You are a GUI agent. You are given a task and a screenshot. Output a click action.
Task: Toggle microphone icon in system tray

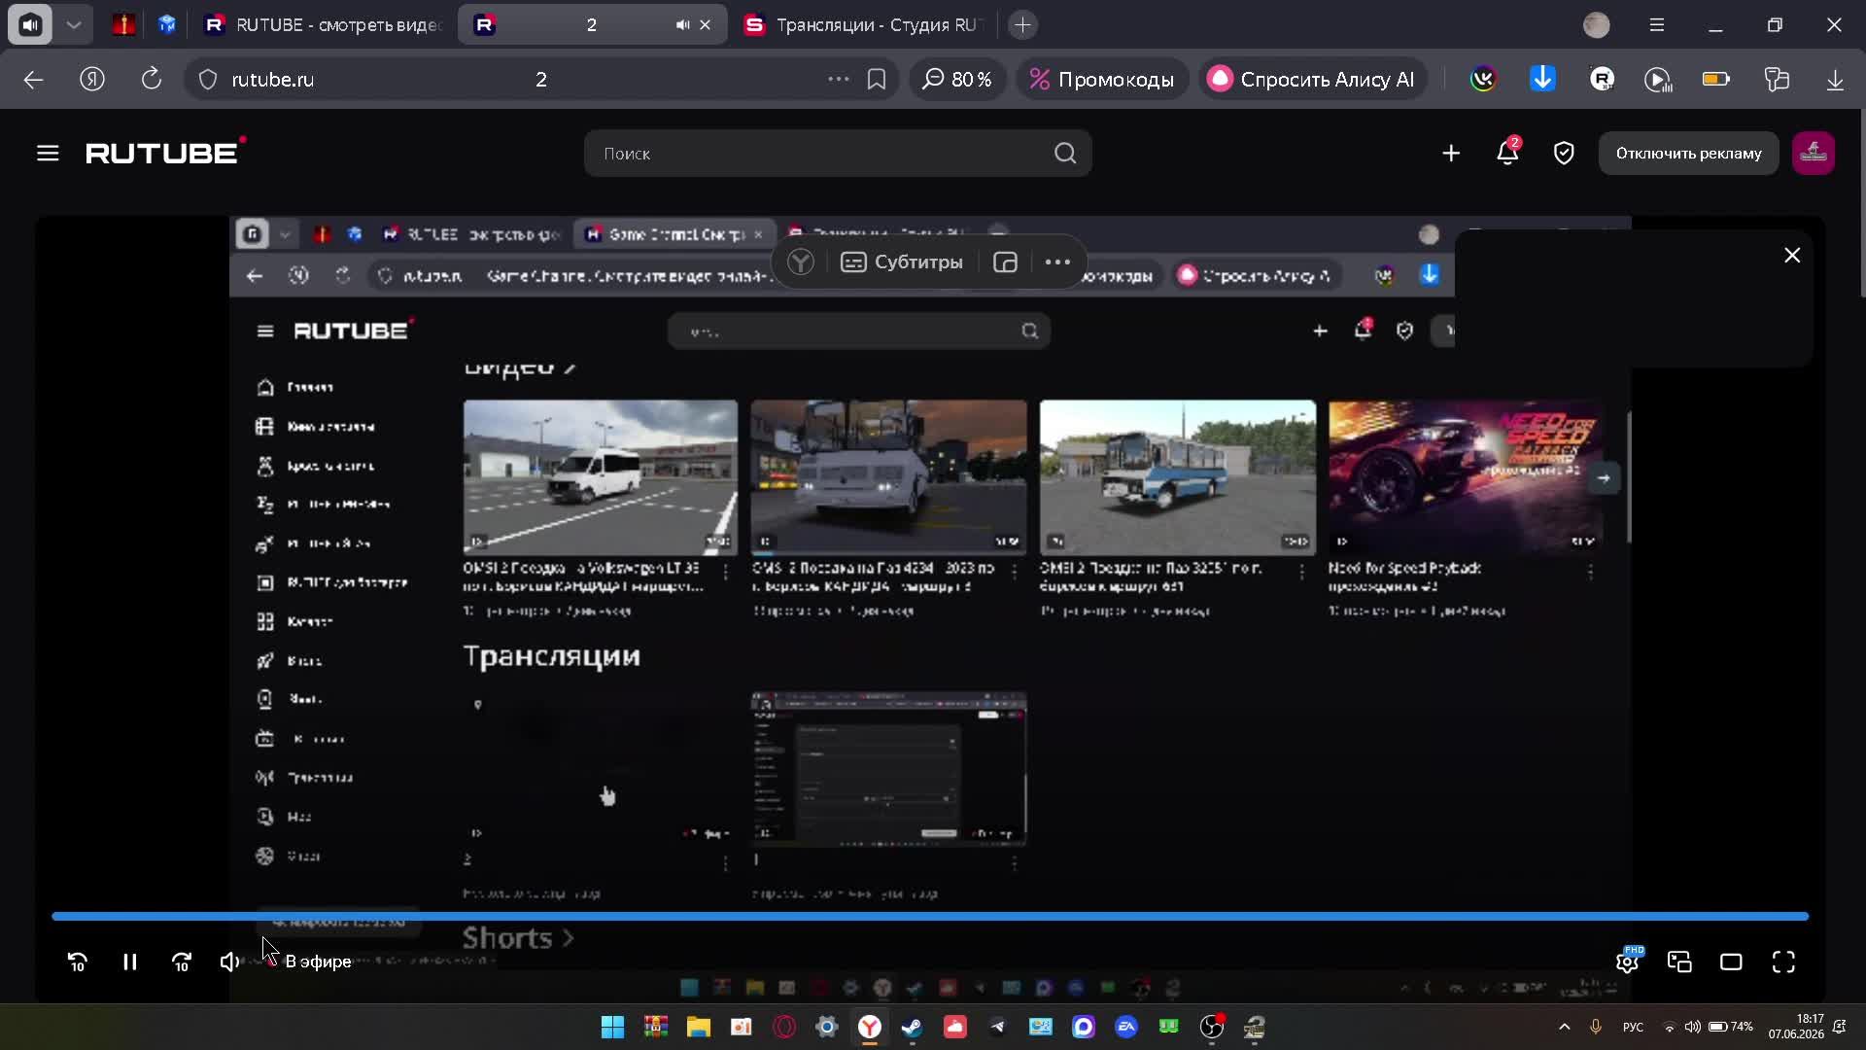click(x=1595, y=1027)
